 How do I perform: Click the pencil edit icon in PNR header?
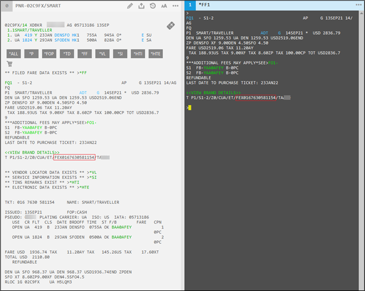[130, 6]
